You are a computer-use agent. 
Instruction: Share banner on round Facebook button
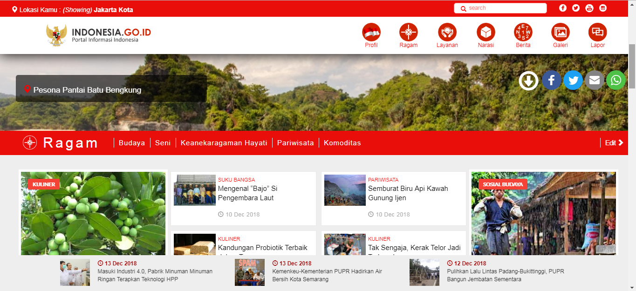pos(552,81)
